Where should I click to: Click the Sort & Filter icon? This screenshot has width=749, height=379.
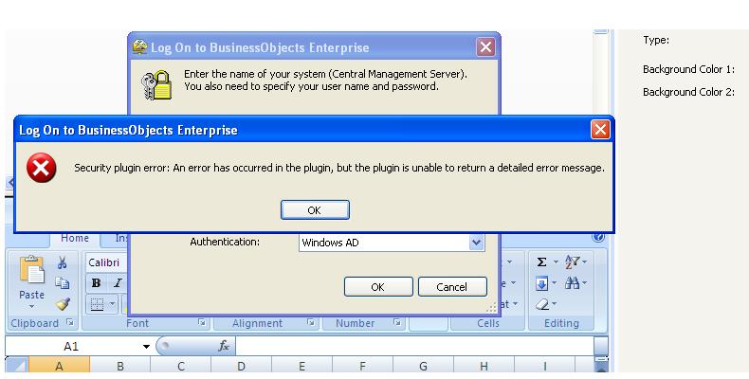click(x=573, y=262)
